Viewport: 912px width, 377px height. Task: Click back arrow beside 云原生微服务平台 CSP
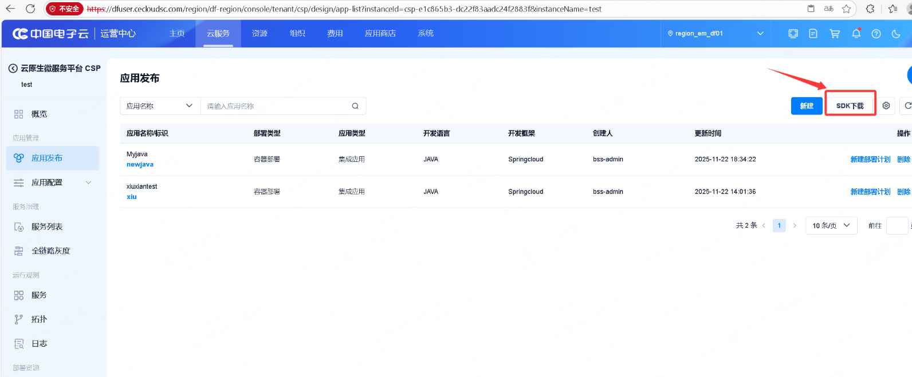click(13, 68)
